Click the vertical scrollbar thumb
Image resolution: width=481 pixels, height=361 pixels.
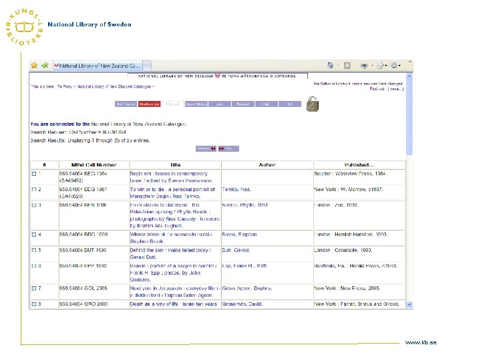(x=410, y=117)
